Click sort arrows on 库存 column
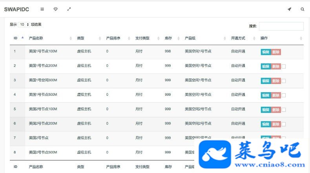Screen dimensions: 310x173 coord(179,38)
